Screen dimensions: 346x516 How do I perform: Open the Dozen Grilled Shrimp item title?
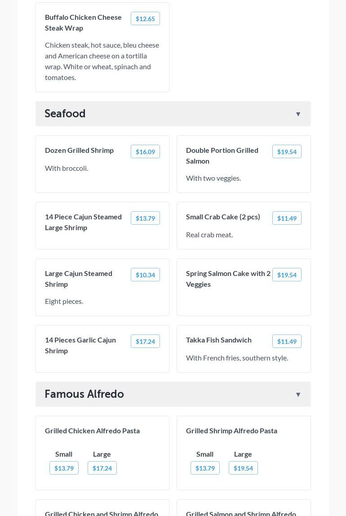coord(79,150)
